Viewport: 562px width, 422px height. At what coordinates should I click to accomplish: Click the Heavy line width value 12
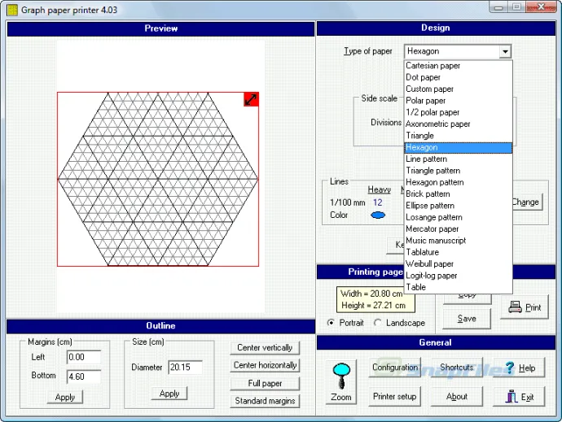click(377, 202)
